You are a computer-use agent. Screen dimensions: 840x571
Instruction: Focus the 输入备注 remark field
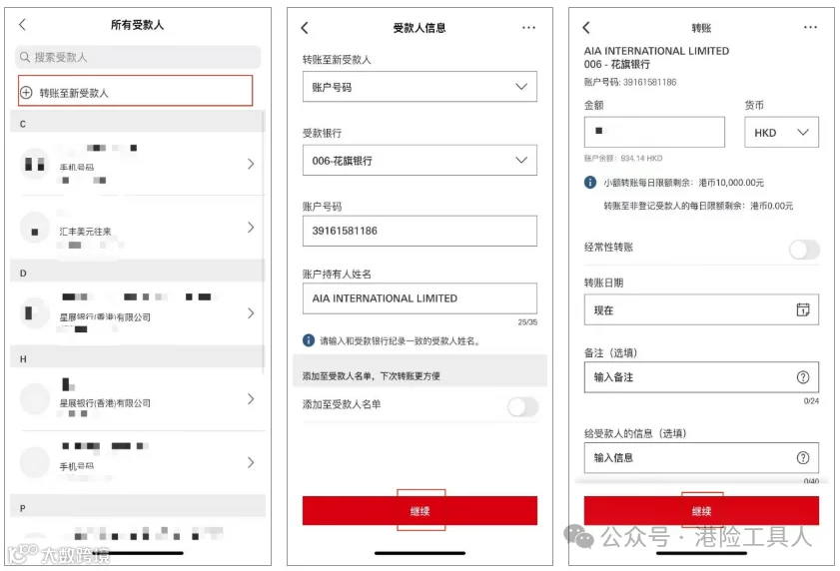701,377
